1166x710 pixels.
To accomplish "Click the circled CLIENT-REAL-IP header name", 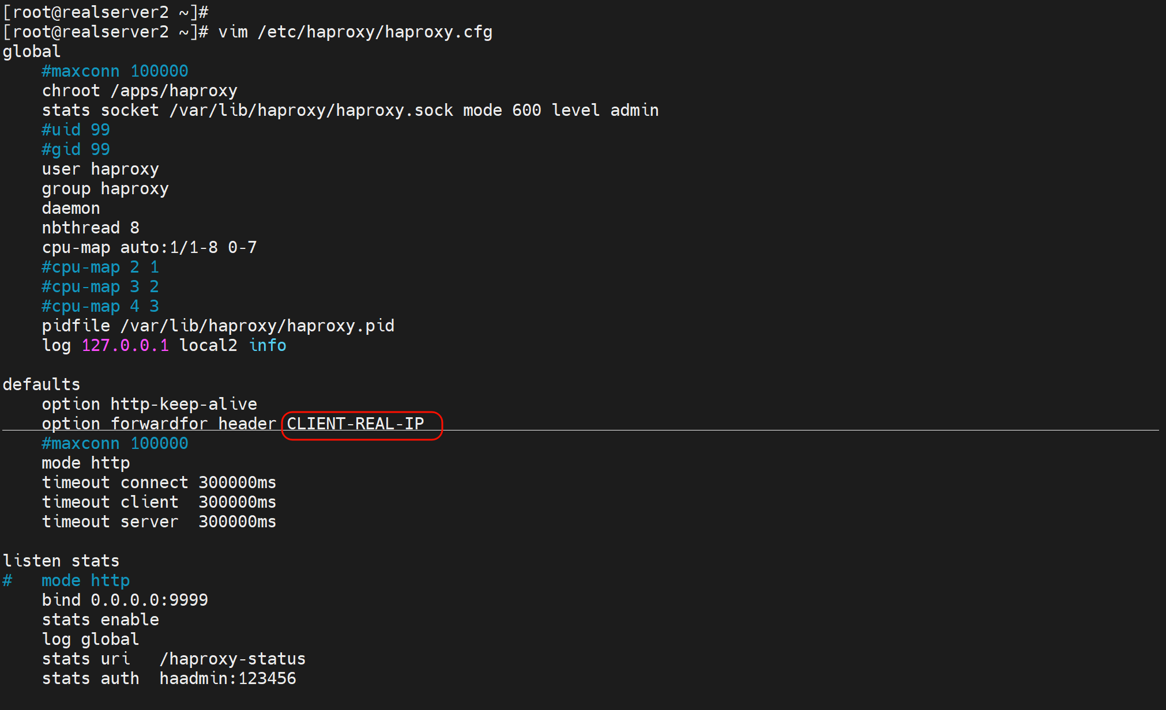I will (355, 424).
